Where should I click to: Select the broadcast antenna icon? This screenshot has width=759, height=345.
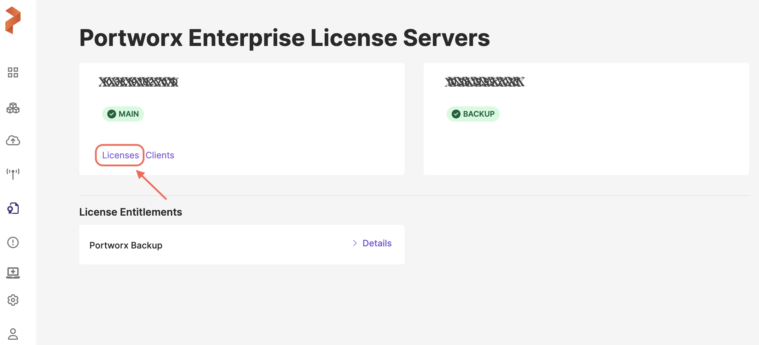pyautogui.click(x=13, y=174)
